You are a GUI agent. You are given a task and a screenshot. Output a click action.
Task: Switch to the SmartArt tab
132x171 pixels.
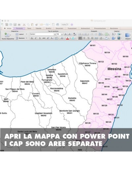click(x=59, y=28)
